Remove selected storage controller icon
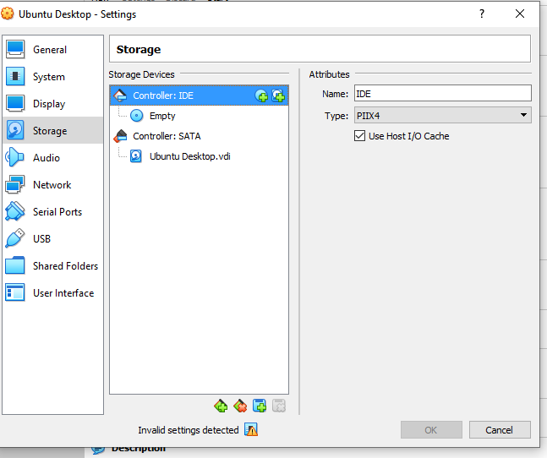The width and height of the screenshot is (547, 458). click(240, 406)
